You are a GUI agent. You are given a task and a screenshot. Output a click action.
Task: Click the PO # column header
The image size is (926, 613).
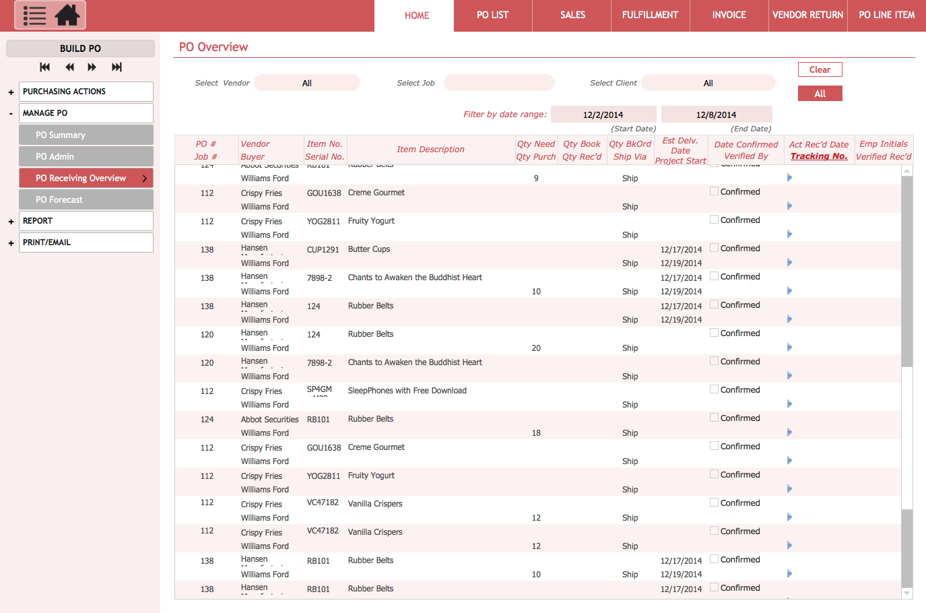[206, 144]
